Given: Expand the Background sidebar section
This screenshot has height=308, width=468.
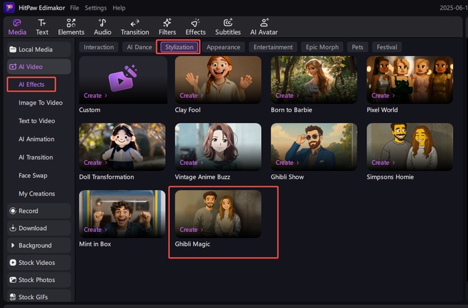Looking at the screenshot, I should 39,245.
